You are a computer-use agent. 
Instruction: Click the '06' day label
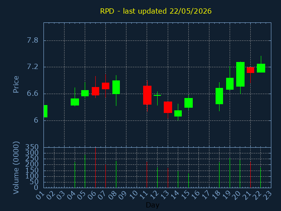pyautogui.click(x=92, y=195)
